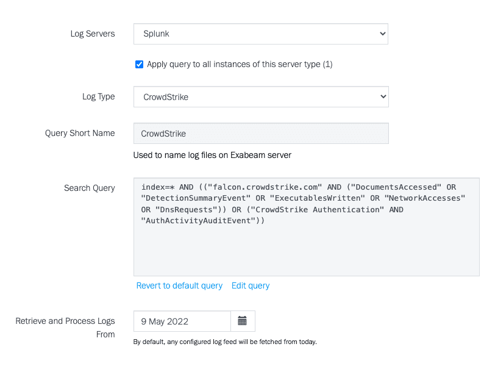Focus the Query Short Name input field
The image size is (495, 366).
260,134
